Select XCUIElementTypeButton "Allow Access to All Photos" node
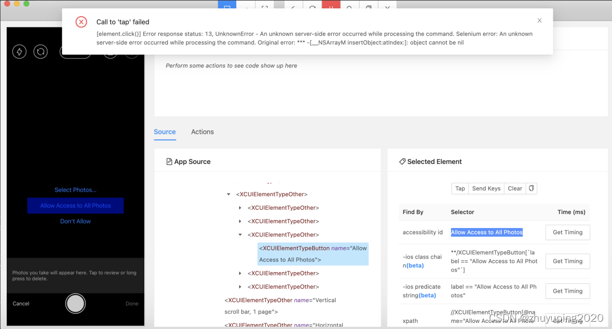This screenshot has height=329, width=612. tap(313, 254)
